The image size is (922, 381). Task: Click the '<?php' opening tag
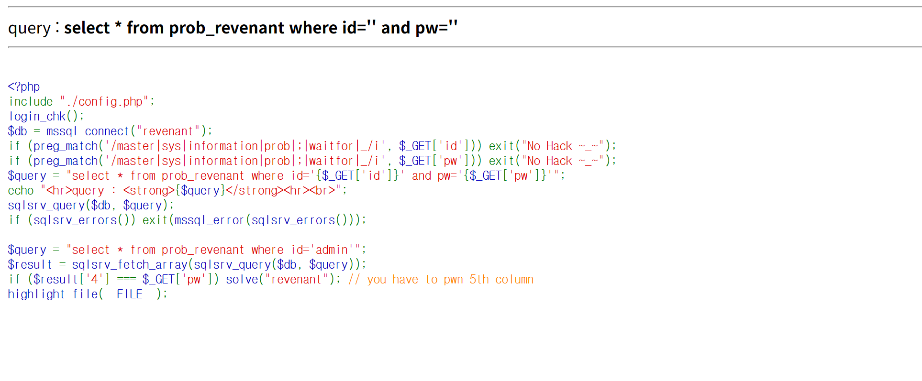click(24, 87)
